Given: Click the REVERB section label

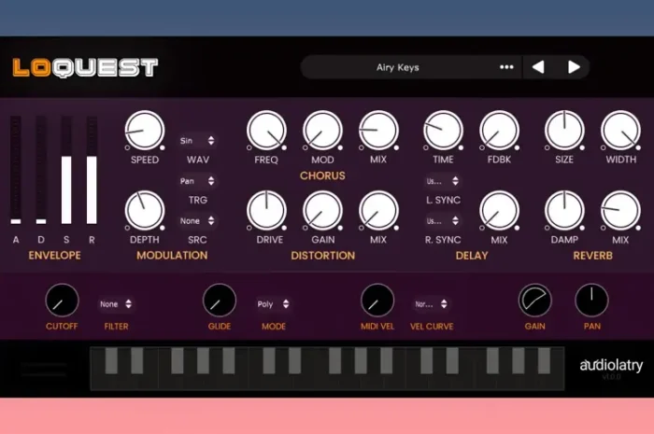Looking at the screenshot, I should click(x=592, y=256).
